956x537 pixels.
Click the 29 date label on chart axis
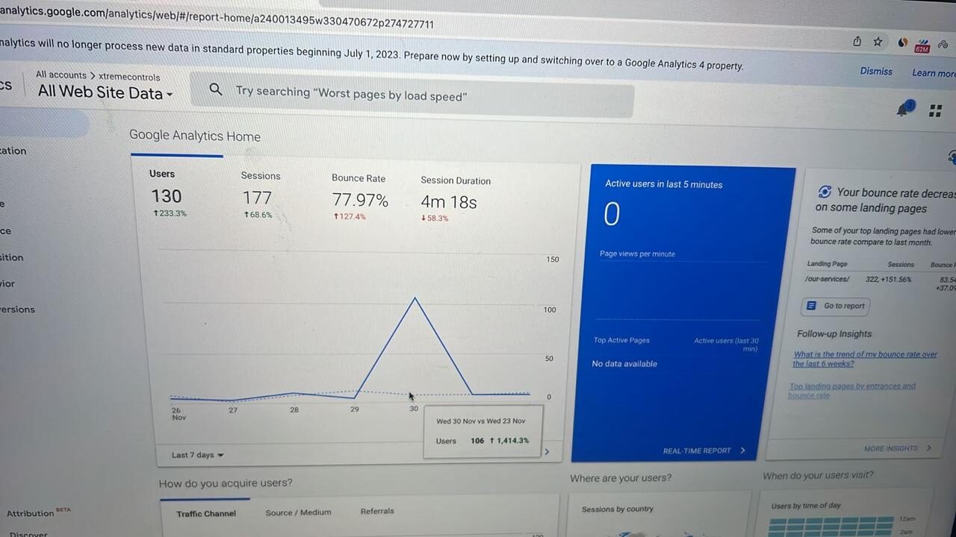pos(355,409)
